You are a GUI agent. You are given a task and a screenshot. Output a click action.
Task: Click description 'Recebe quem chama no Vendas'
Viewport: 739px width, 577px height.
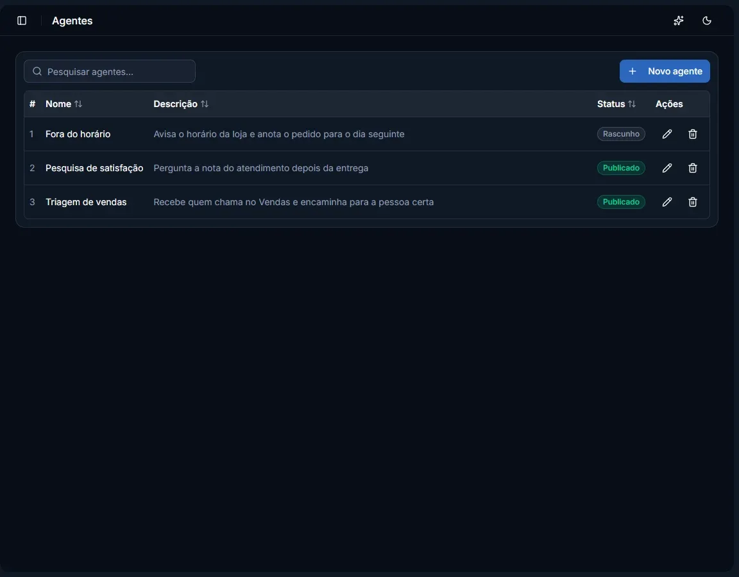click(294, 202)
